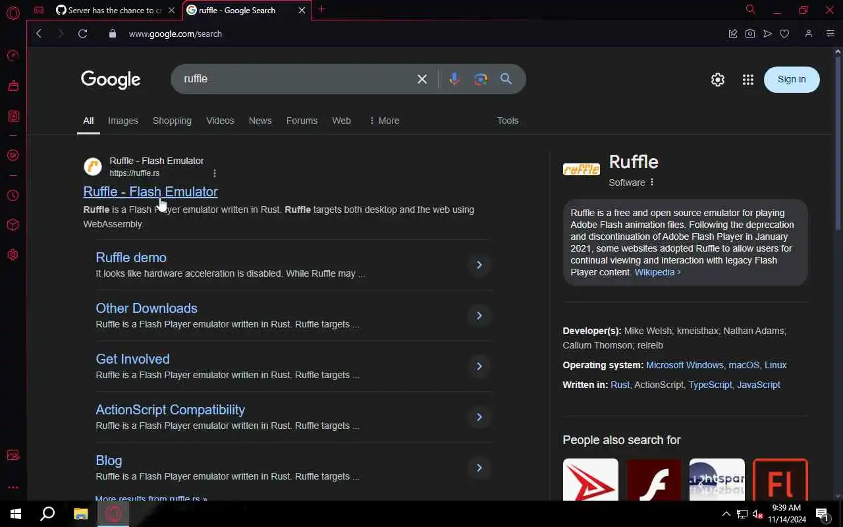Click inside the ruffle search box
This screenshot has height=527, width=843.
click(296, 79)
